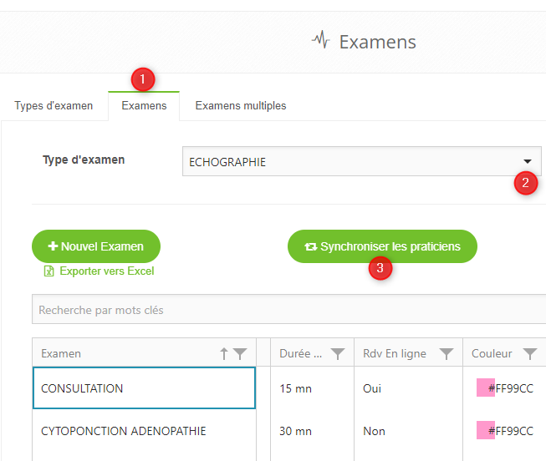This screenshot has height=461, width=546.
Task: Click red step marker number 1
Action: coord(143,79)
